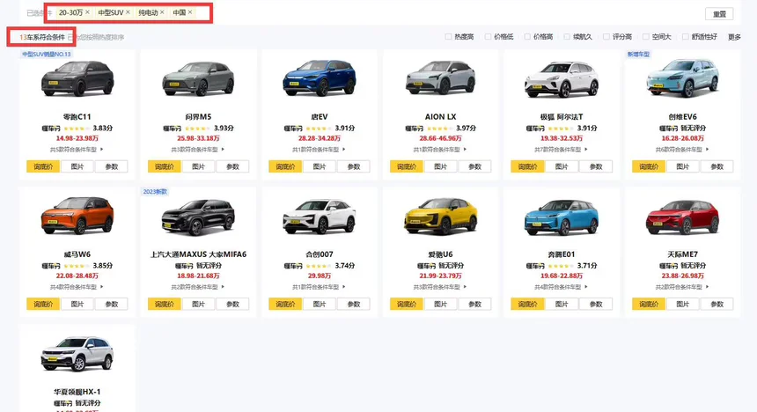The height and width of the screenshot is (412, 757).
Task: Expand 共6款符合条件车型 under 创维EV6
Action: point(683,150)
